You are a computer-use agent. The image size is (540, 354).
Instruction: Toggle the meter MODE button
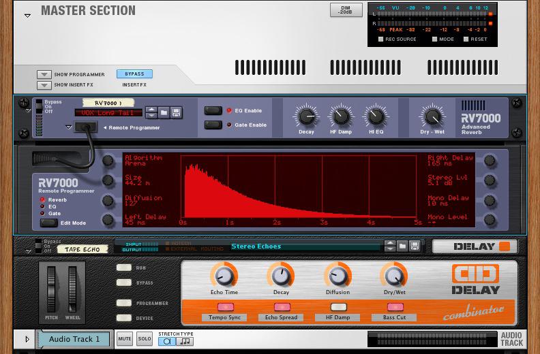click(434, 39)
